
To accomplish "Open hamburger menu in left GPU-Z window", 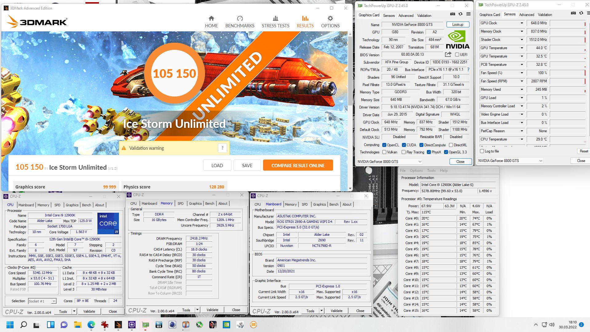I will click(468, 14).
